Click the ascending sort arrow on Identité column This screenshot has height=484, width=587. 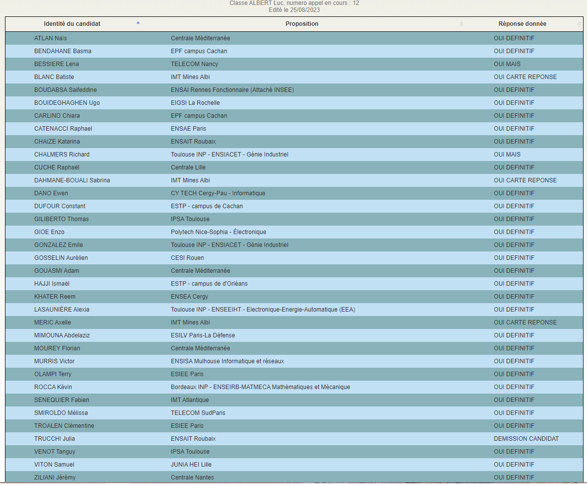point(138,23)
